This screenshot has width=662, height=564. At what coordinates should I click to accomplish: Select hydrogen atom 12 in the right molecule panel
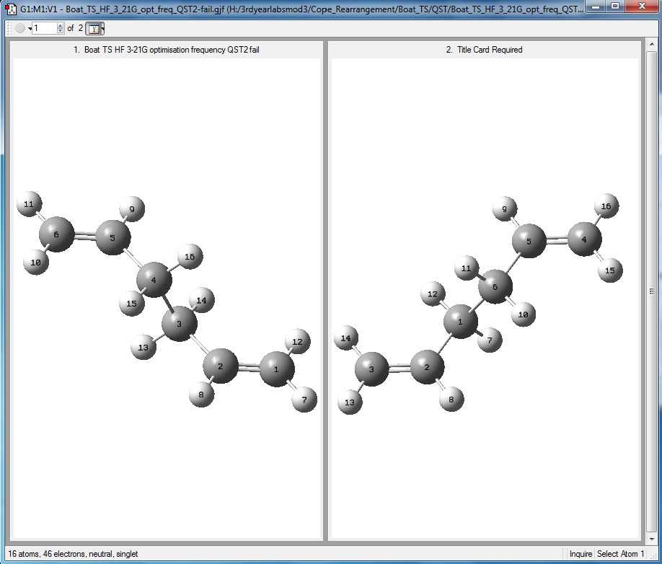pyautogui.click(x=433, y=294)
